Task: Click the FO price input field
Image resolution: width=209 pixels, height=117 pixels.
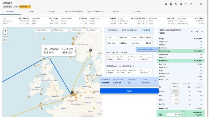Action: pyautogui.click(x=175, y=87)
